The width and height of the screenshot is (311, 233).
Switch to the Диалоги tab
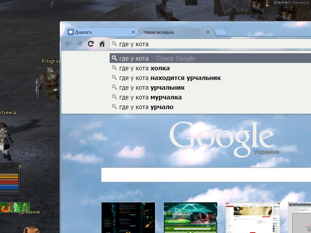[x=100, y=32]
